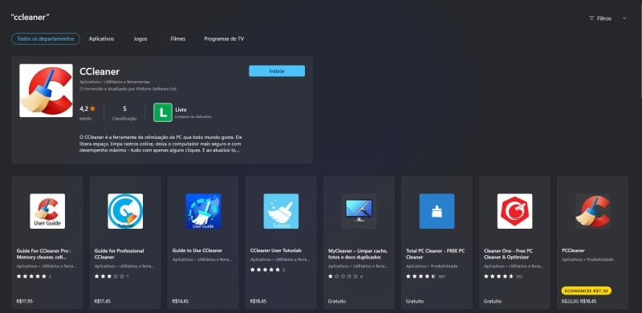Click star rating of CCleaner User Tutorials
The image size is (642, 313).
(265, 270)
